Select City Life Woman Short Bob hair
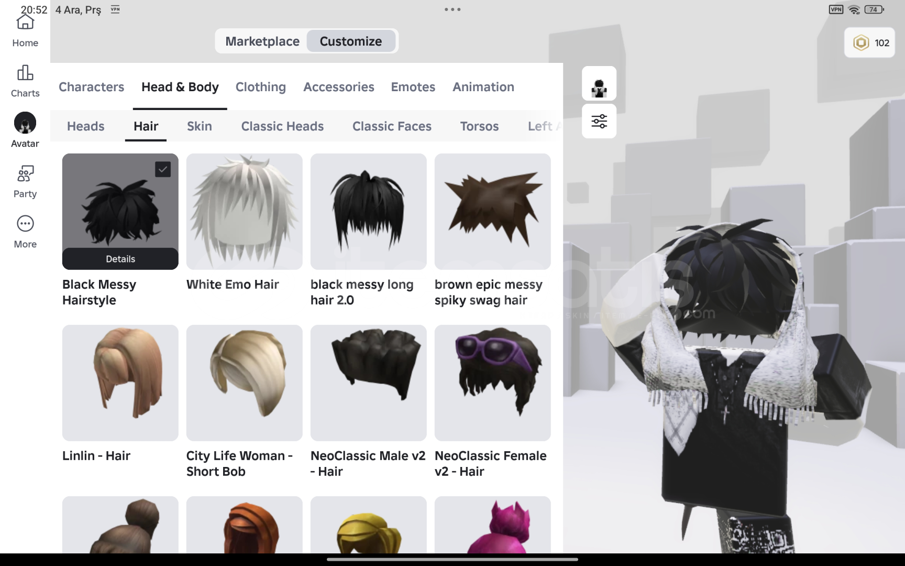Image resolution: width=905 pixels, height=566 pixels. click(245, 383)
